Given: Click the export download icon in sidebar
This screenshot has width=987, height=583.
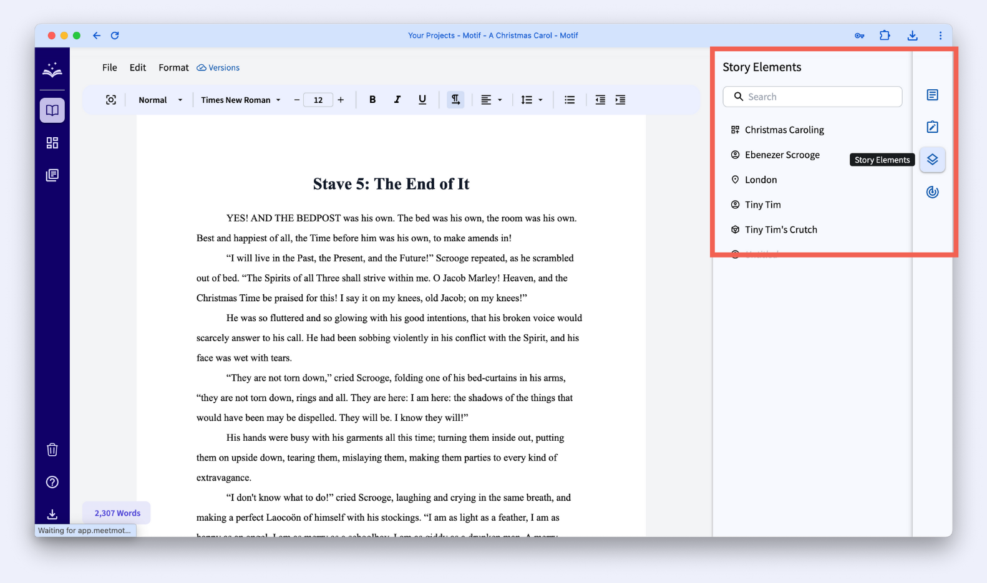Looking at the screenshot, I should point(52,514).
